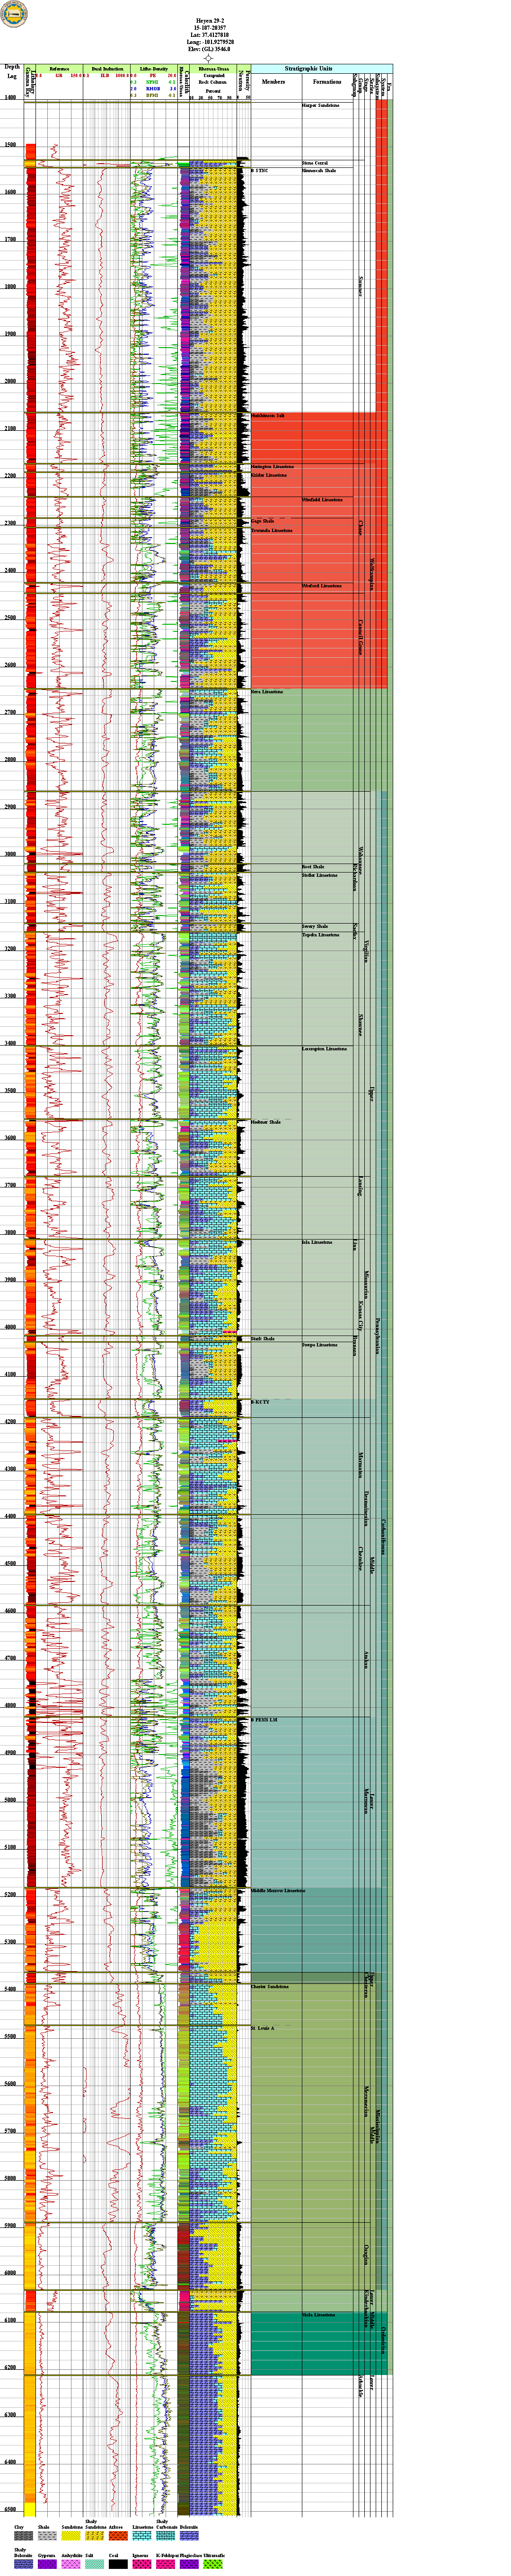This screenshot has width=511, height=2576.
Task: Click the 'B PENN LM' member label
Action: (264, 1720)
